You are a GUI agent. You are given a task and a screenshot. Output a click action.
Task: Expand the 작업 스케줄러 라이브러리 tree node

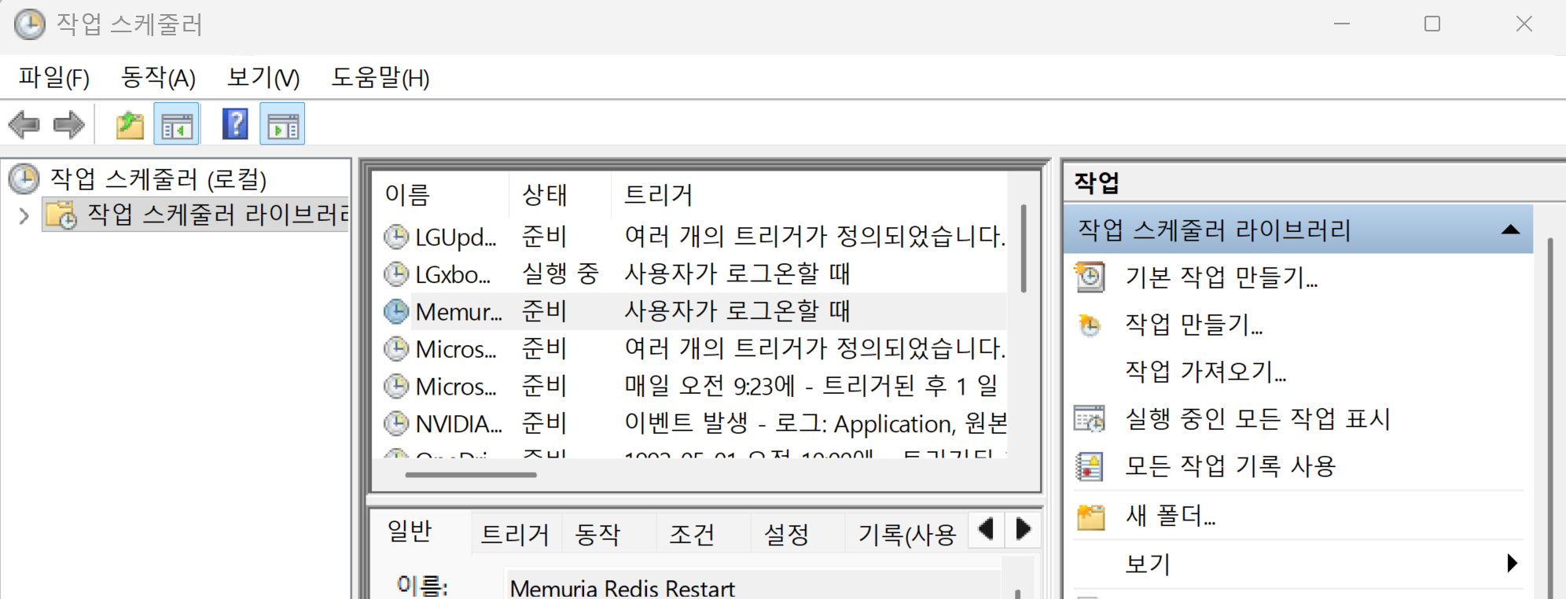[24, 215]
